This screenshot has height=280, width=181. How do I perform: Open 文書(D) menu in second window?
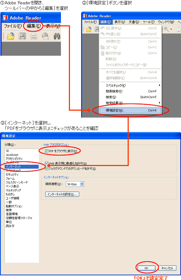(x=134, y=22)
